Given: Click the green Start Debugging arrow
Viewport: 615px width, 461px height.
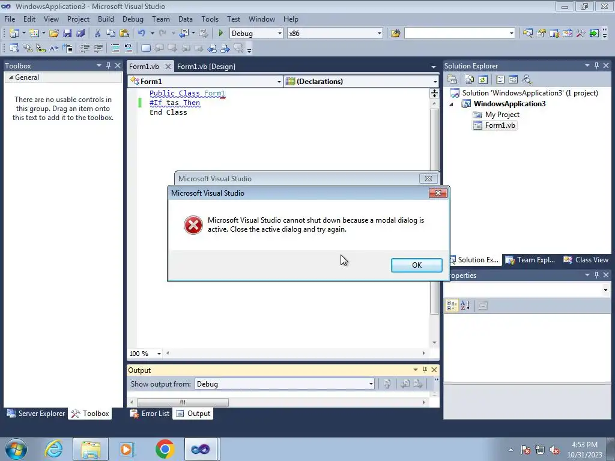Looking at the screenshot, I should coord(220,34).
